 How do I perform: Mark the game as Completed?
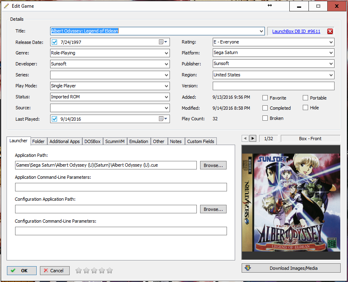pos(265,108)
